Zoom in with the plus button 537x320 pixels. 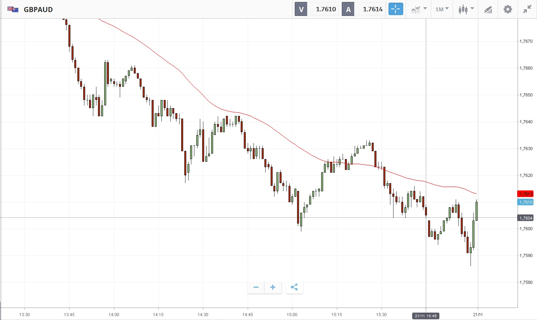pyautogui.click(x=273, y=287)
